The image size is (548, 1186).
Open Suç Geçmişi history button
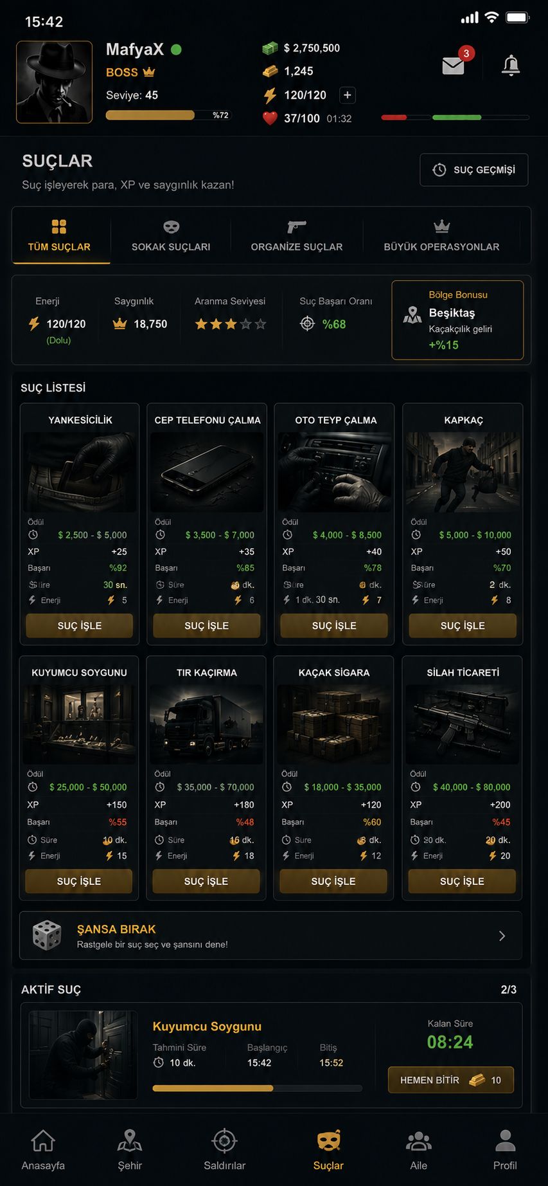click(474, 170)
